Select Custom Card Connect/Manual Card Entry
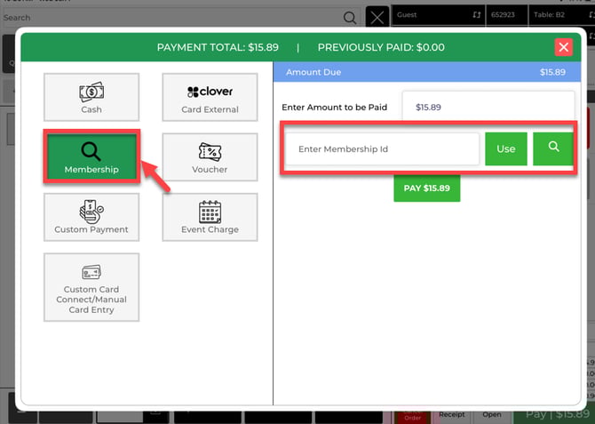Viewport: 595px width, 424px height. [91, 287]
